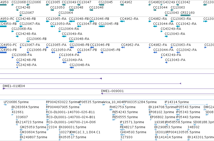Click the CG4962-RA transcript label
This screenshot has width=214, height=141.
[129, 19]
